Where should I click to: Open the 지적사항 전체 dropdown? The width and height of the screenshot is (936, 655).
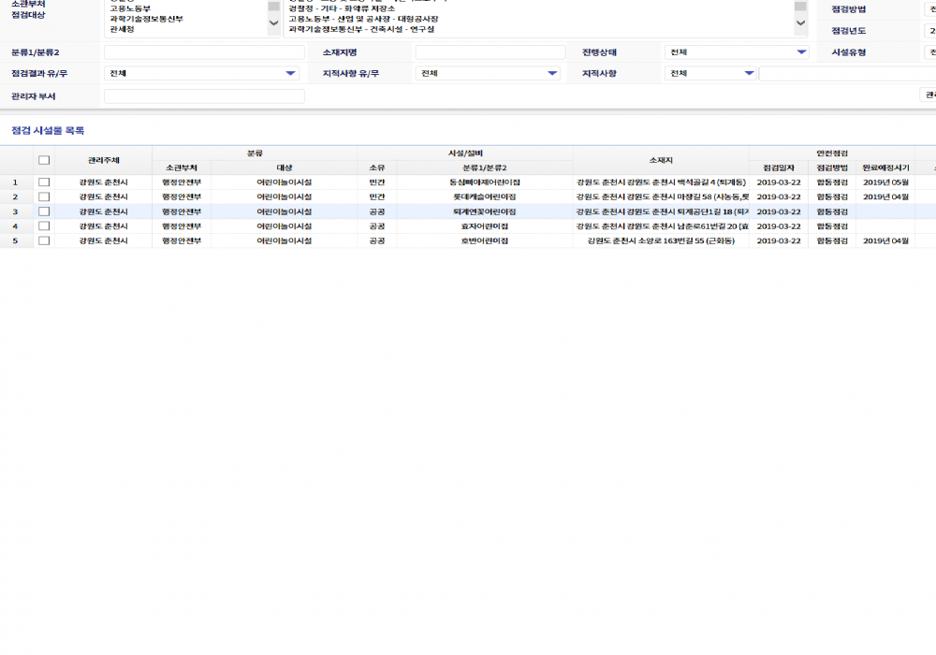pos(710,73)
